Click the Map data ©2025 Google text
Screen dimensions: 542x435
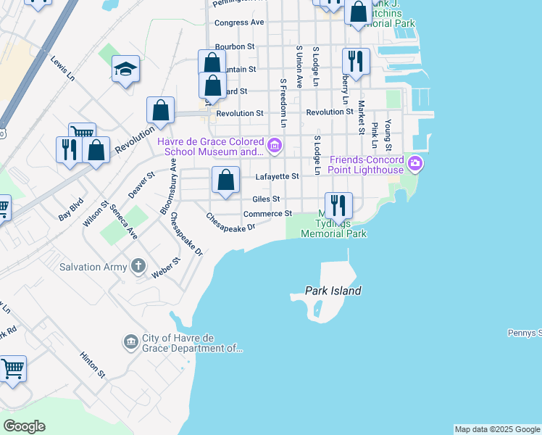pyautogui.click(x=497, y=429)
